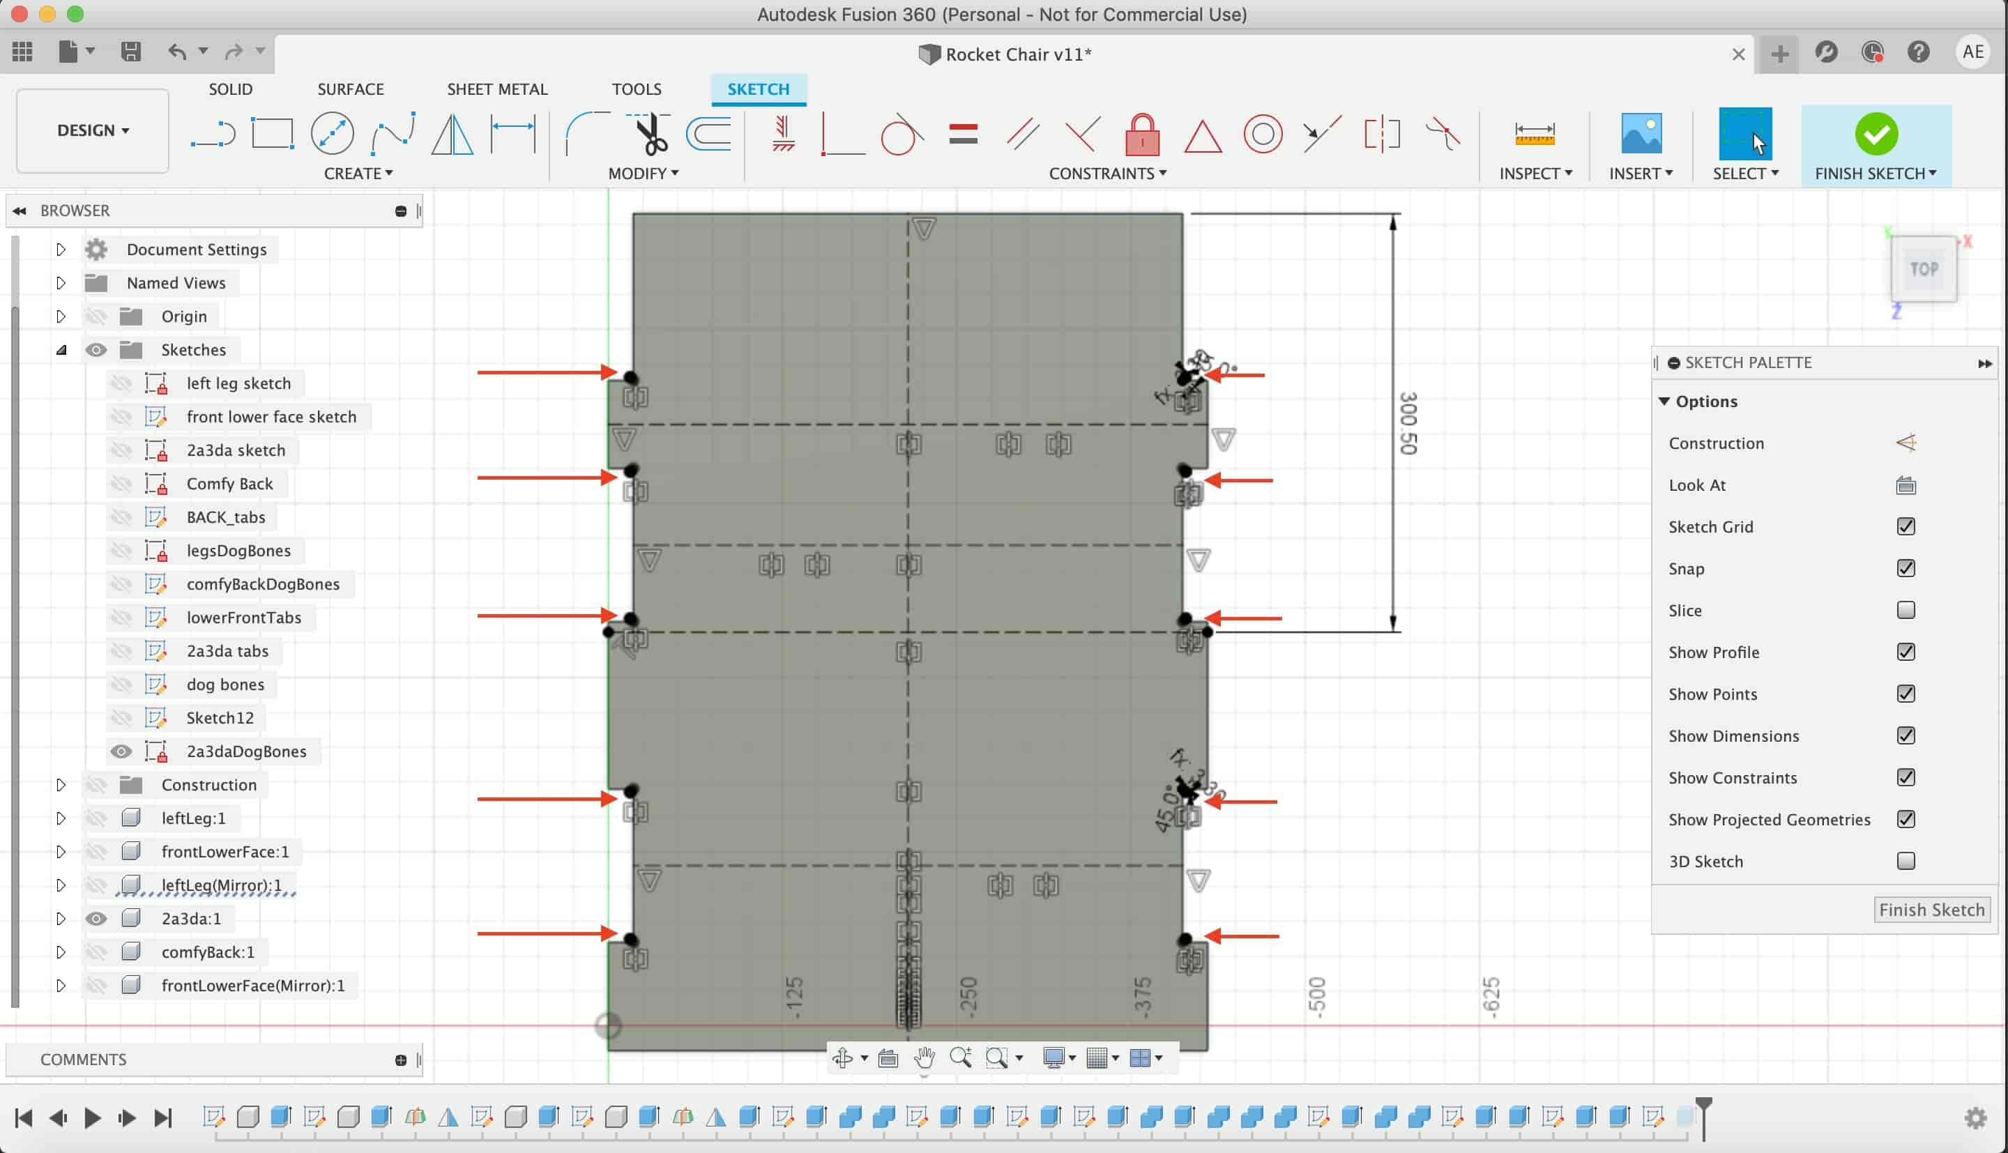Open the data panel grid icon

[23, 52]
